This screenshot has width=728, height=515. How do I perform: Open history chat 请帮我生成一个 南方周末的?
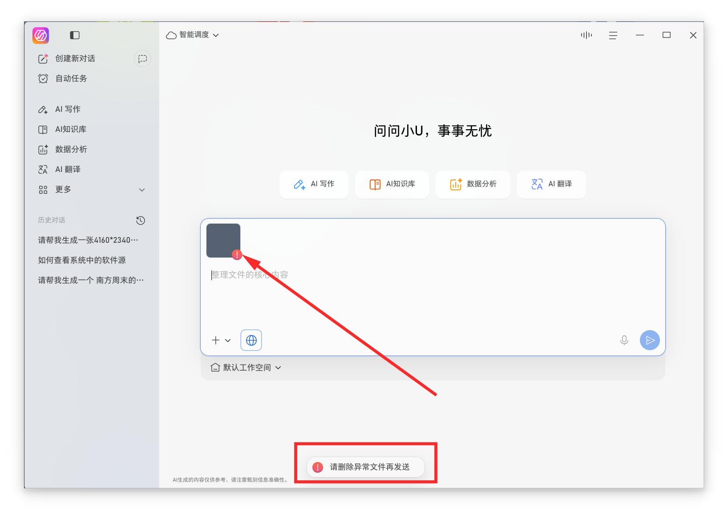tap(91, 280)
